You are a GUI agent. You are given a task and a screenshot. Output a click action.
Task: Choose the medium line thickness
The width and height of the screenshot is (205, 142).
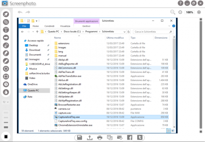(x=6, y=122)
